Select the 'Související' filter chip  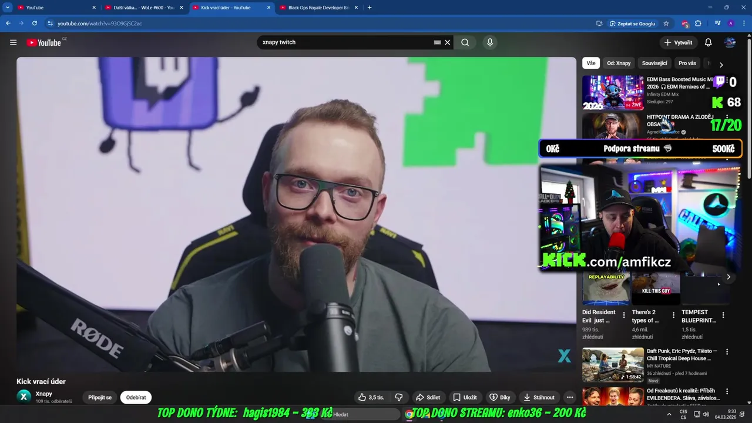pos(654,63)
